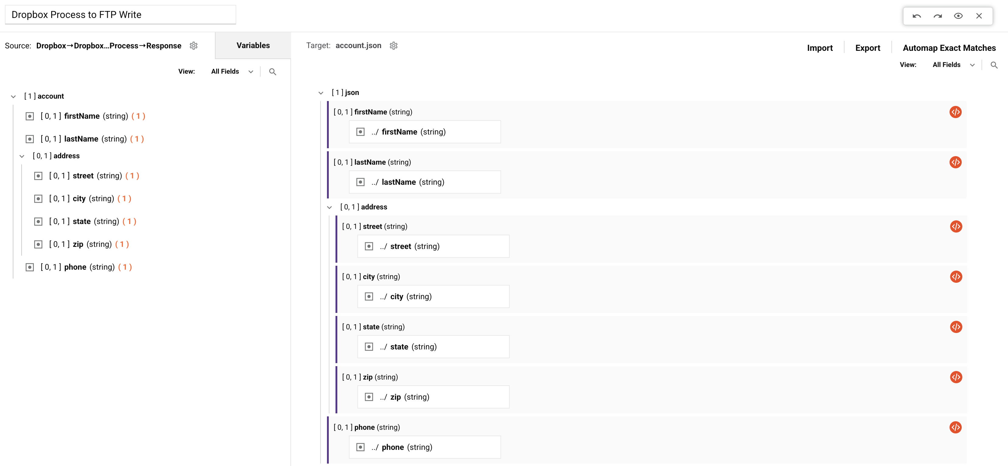1008x466 pixels.
Task: Toggle the preview eye icon
Action: pos(958,16)
